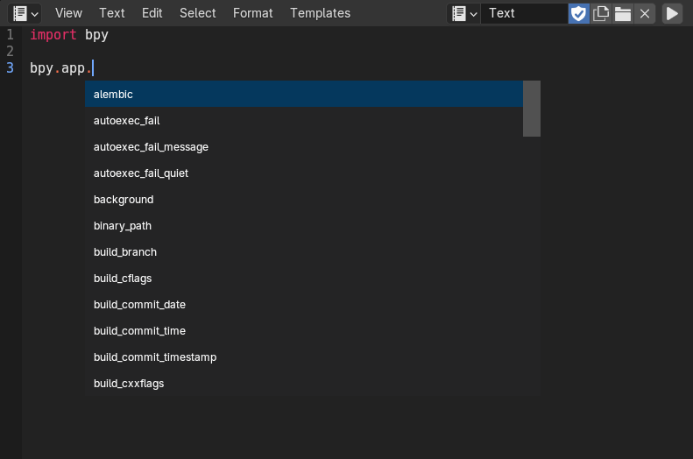The height and width of the screenshot is (459, 693).
Task: Open the Edit menu
Action: [x=152, y=13]
